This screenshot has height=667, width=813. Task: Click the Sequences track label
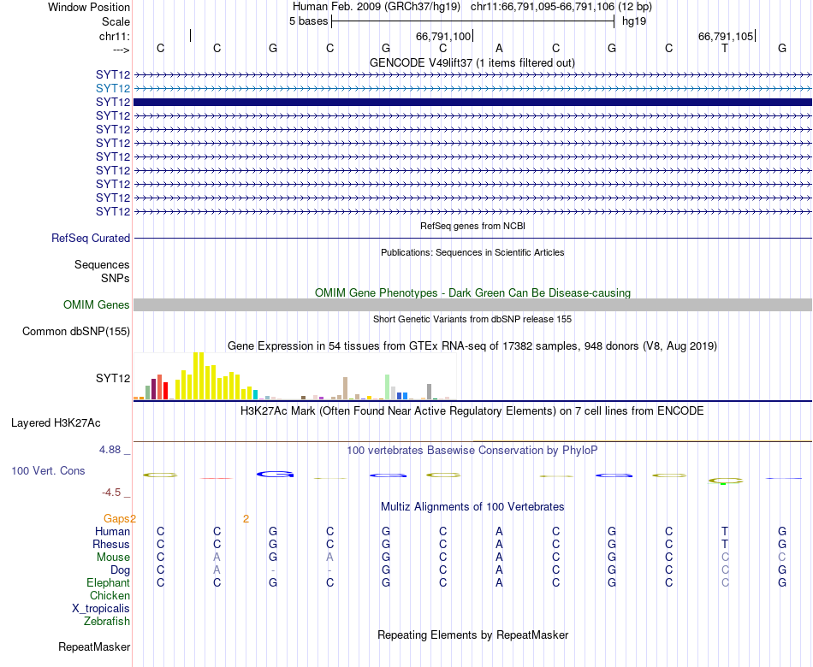coord(102,265)
